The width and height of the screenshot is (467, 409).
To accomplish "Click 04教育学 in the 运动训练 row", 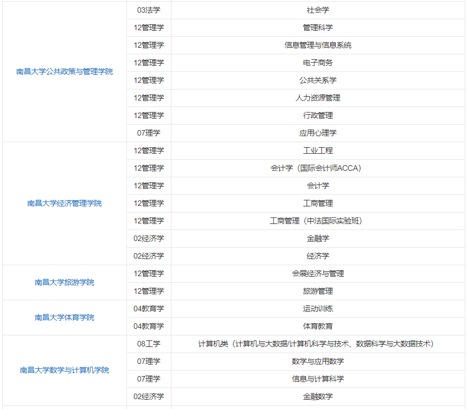I will (149, 309).
